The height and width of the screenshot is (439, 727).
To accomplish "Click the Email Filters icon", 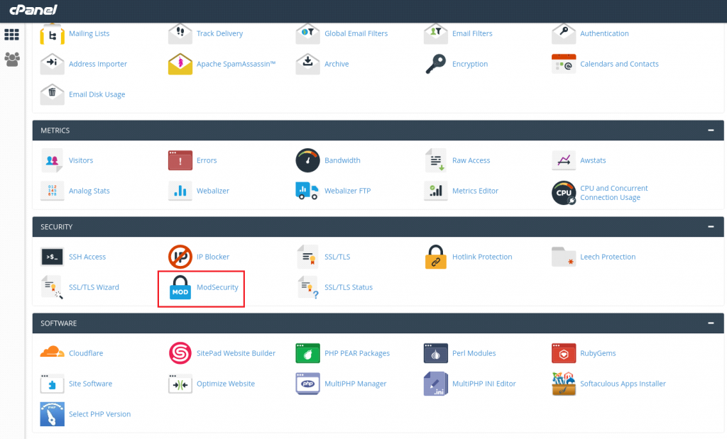I will coord(436,34).
